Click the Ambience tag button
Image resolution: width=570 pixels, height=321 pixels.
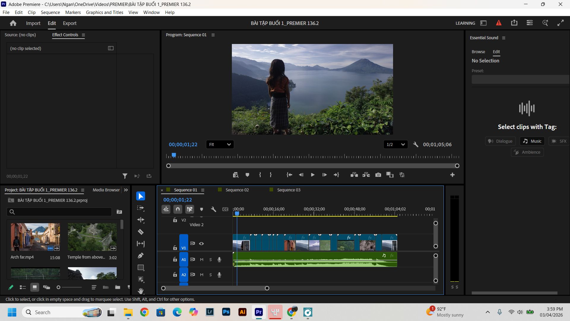[527, 152]
